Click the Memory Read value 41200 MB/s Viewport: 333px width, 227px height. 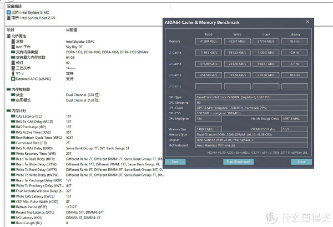click(209, 42)
